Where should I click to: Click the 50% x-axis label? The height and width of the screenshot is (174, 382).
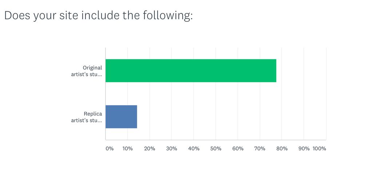coord(216,149)
